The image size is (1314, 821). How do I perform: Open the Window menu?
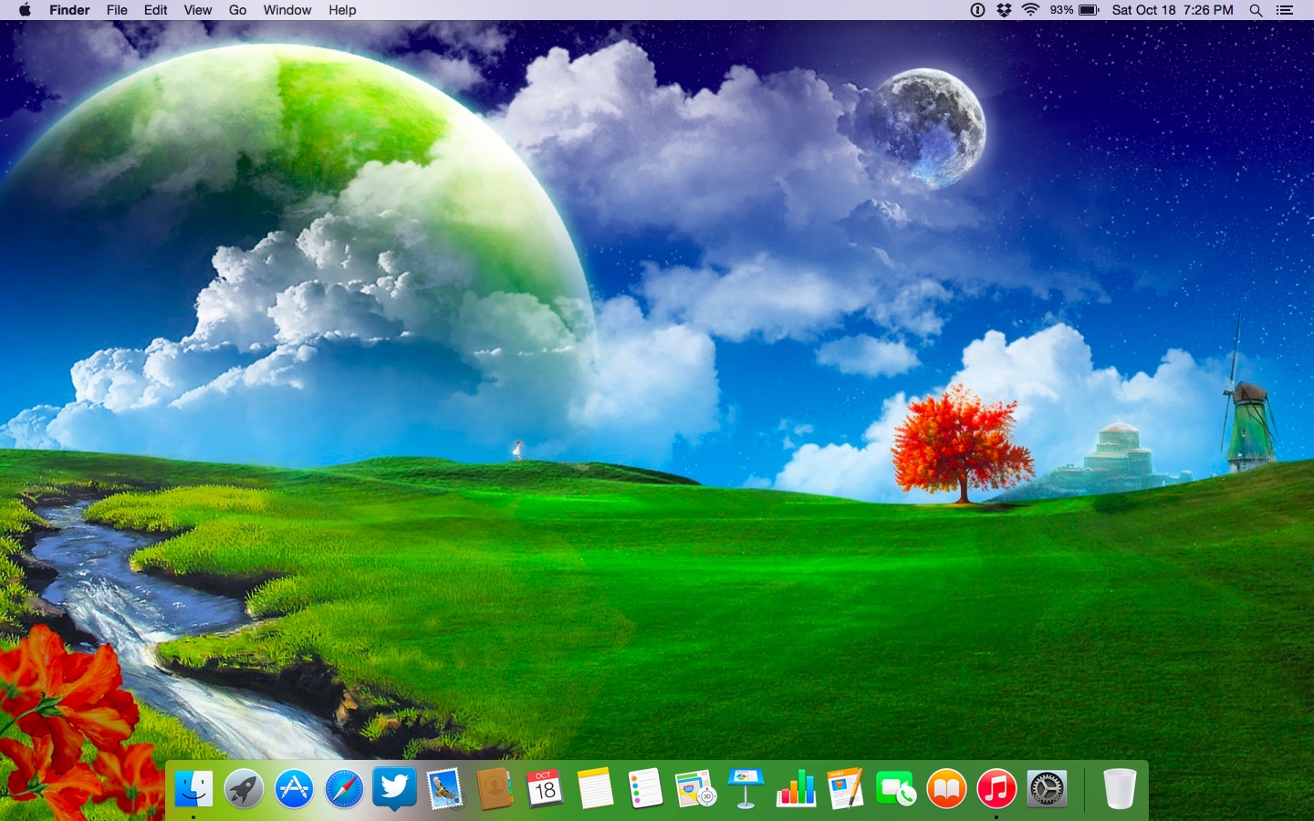click(x=287, y=10)
